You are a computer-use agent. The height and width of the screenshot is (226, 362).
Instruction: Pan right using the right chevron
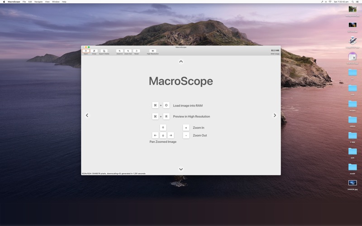click(x=275, y=115)
